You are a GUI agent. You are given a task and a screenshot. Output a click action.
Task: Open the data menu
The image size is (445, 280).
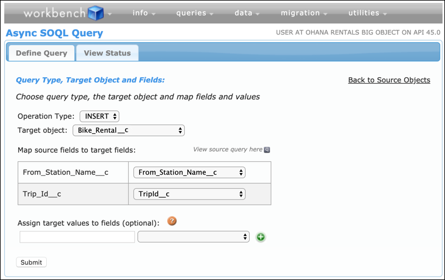pyautogui.click(x=247, y=13)
